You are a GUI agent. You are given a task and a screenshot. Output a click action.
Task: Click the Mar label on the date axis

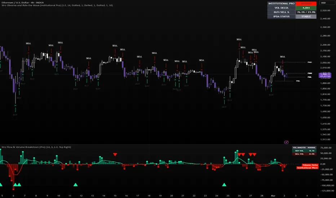(x=273, y=195)
